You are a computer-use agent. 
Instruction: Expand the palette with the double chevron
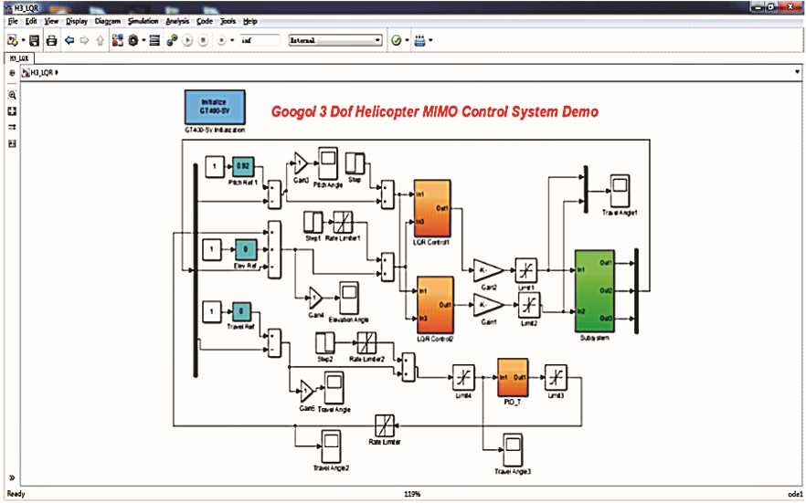click(x=12, y=478)
